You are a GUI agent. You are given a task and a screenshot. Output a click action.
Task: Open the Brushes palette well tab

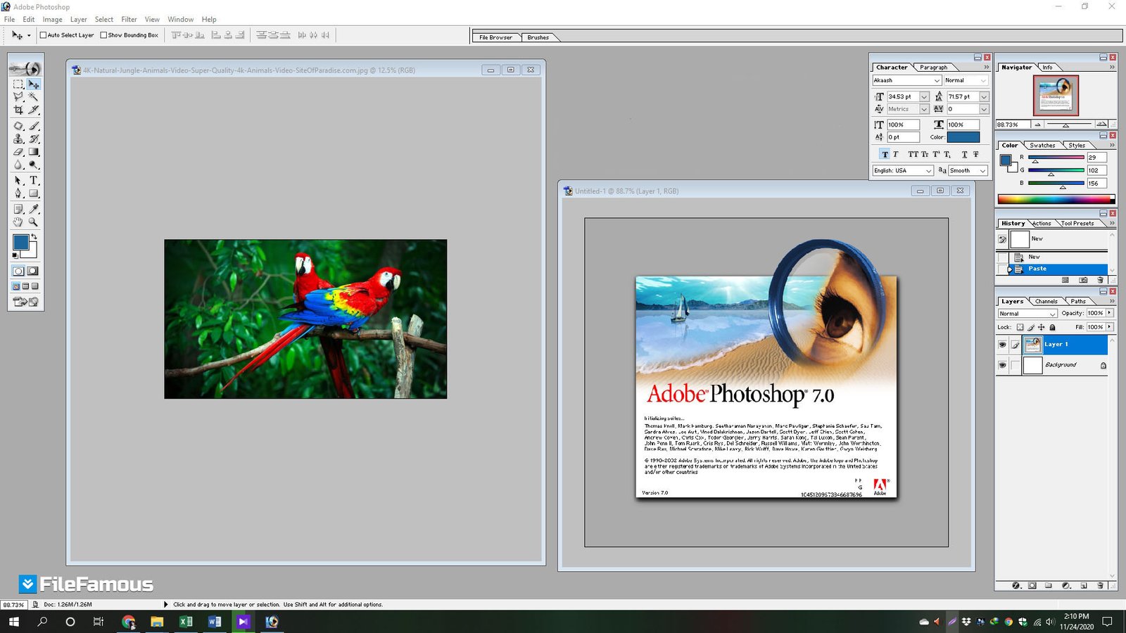[538, 37]
